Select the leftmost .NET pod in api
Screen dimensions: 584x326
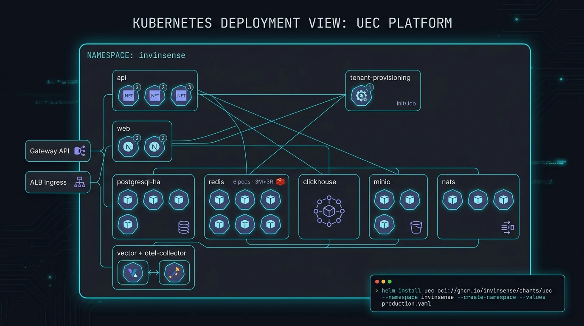(128, 96)
